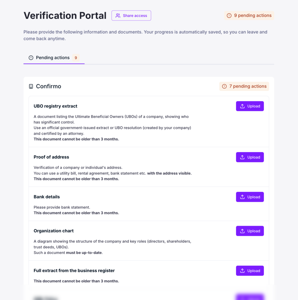The width and height of the screenshot is (298, 300).
Task: Select the Pending actions tab
Action: tap(54, 58)
